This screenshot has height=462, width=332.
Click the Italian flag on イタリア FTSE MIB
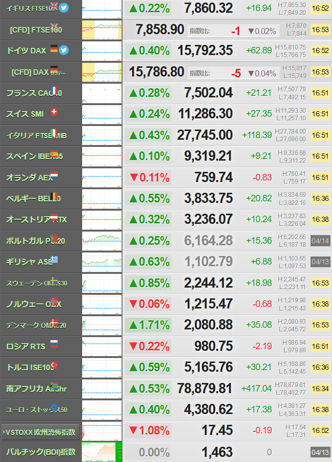click(x=54, y=133)
